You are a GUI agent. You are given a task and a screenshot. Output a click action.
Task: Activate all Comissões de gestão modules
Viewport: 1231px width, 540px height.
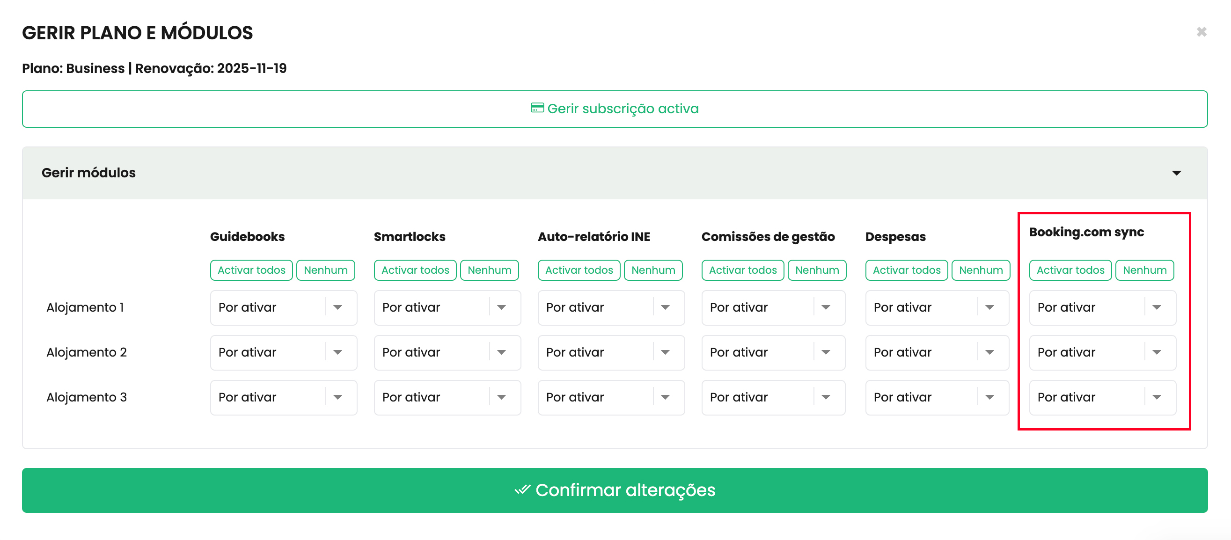tap(743, 270)
